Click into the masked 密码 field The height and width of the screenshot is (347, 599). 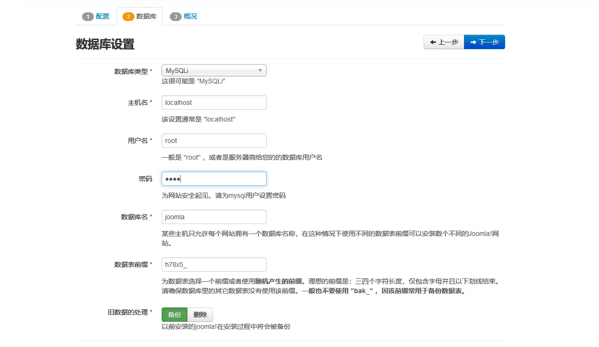point(214,179)
